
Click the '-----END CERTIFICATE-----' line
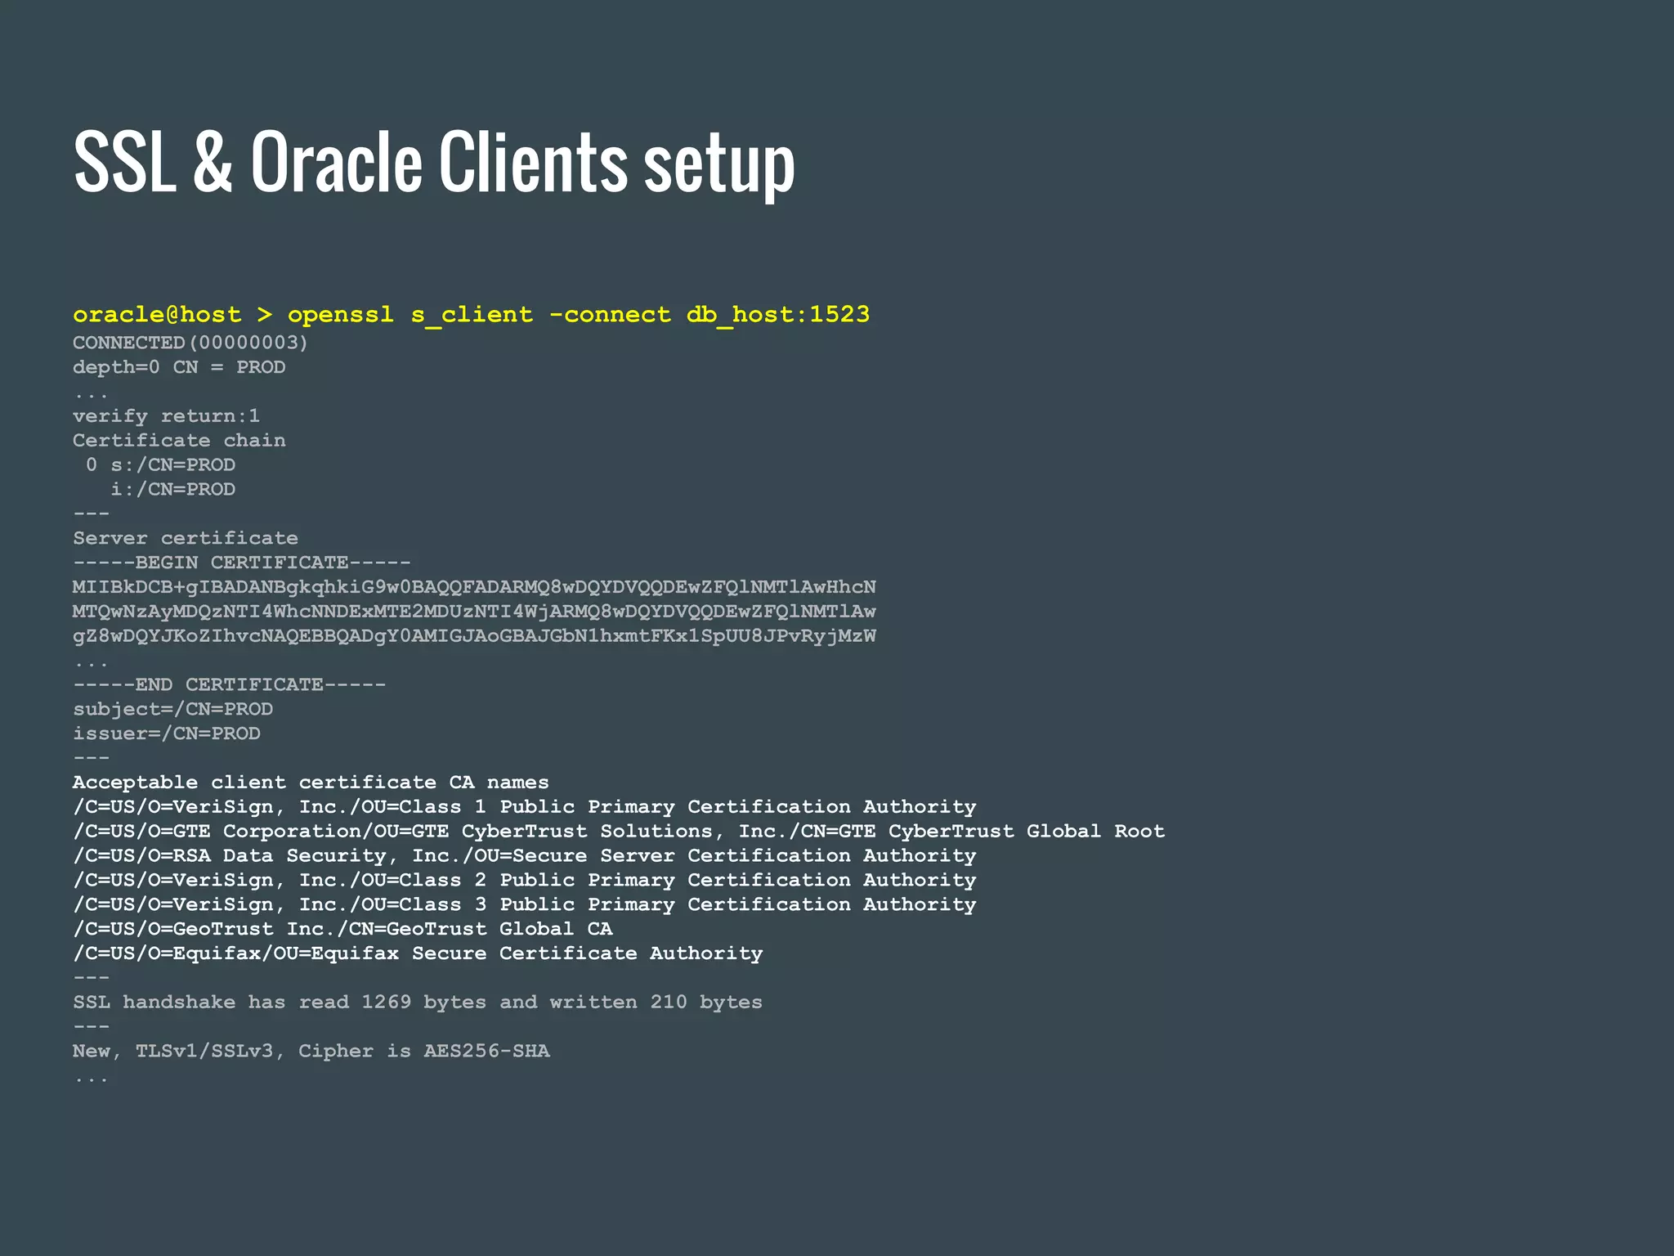230,684
